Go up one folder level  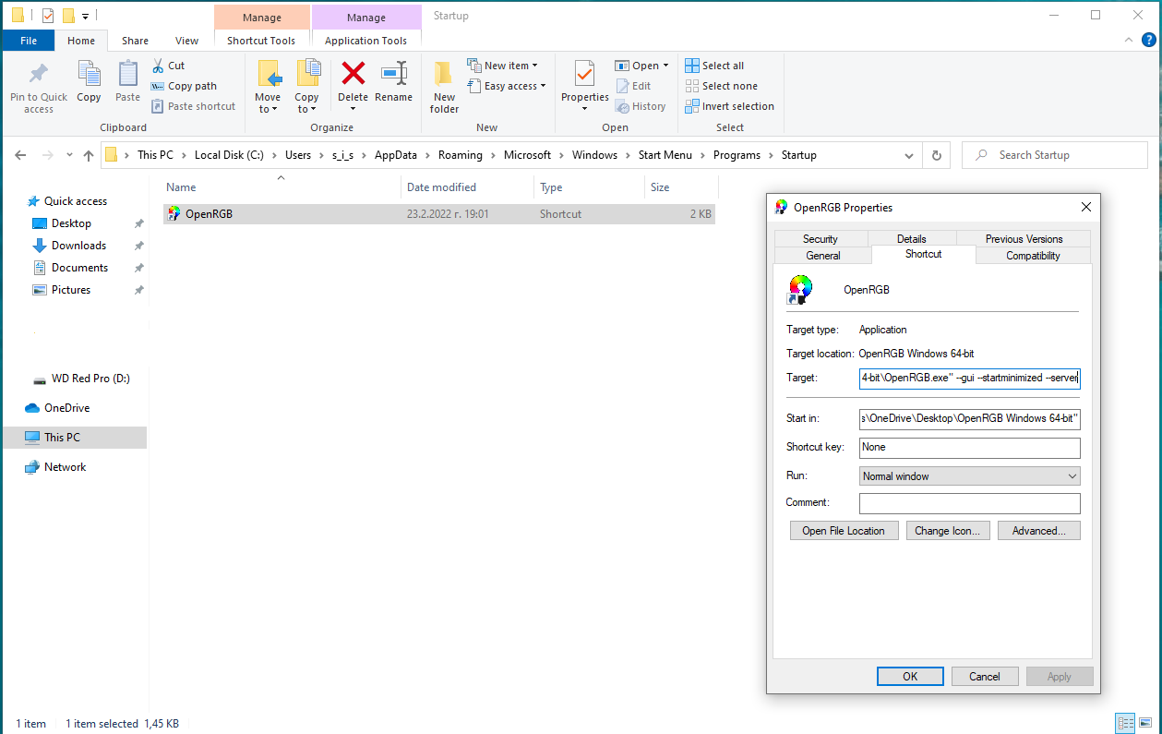pyautogui.click(x=89, y=155)
